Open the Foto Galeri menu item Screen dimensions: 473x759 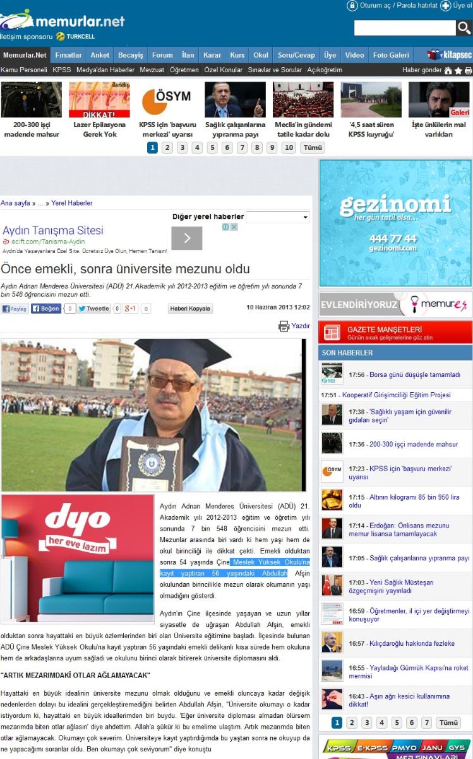[x=391, y=55]
